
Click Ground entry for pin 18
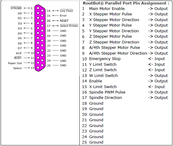(96, 103)
